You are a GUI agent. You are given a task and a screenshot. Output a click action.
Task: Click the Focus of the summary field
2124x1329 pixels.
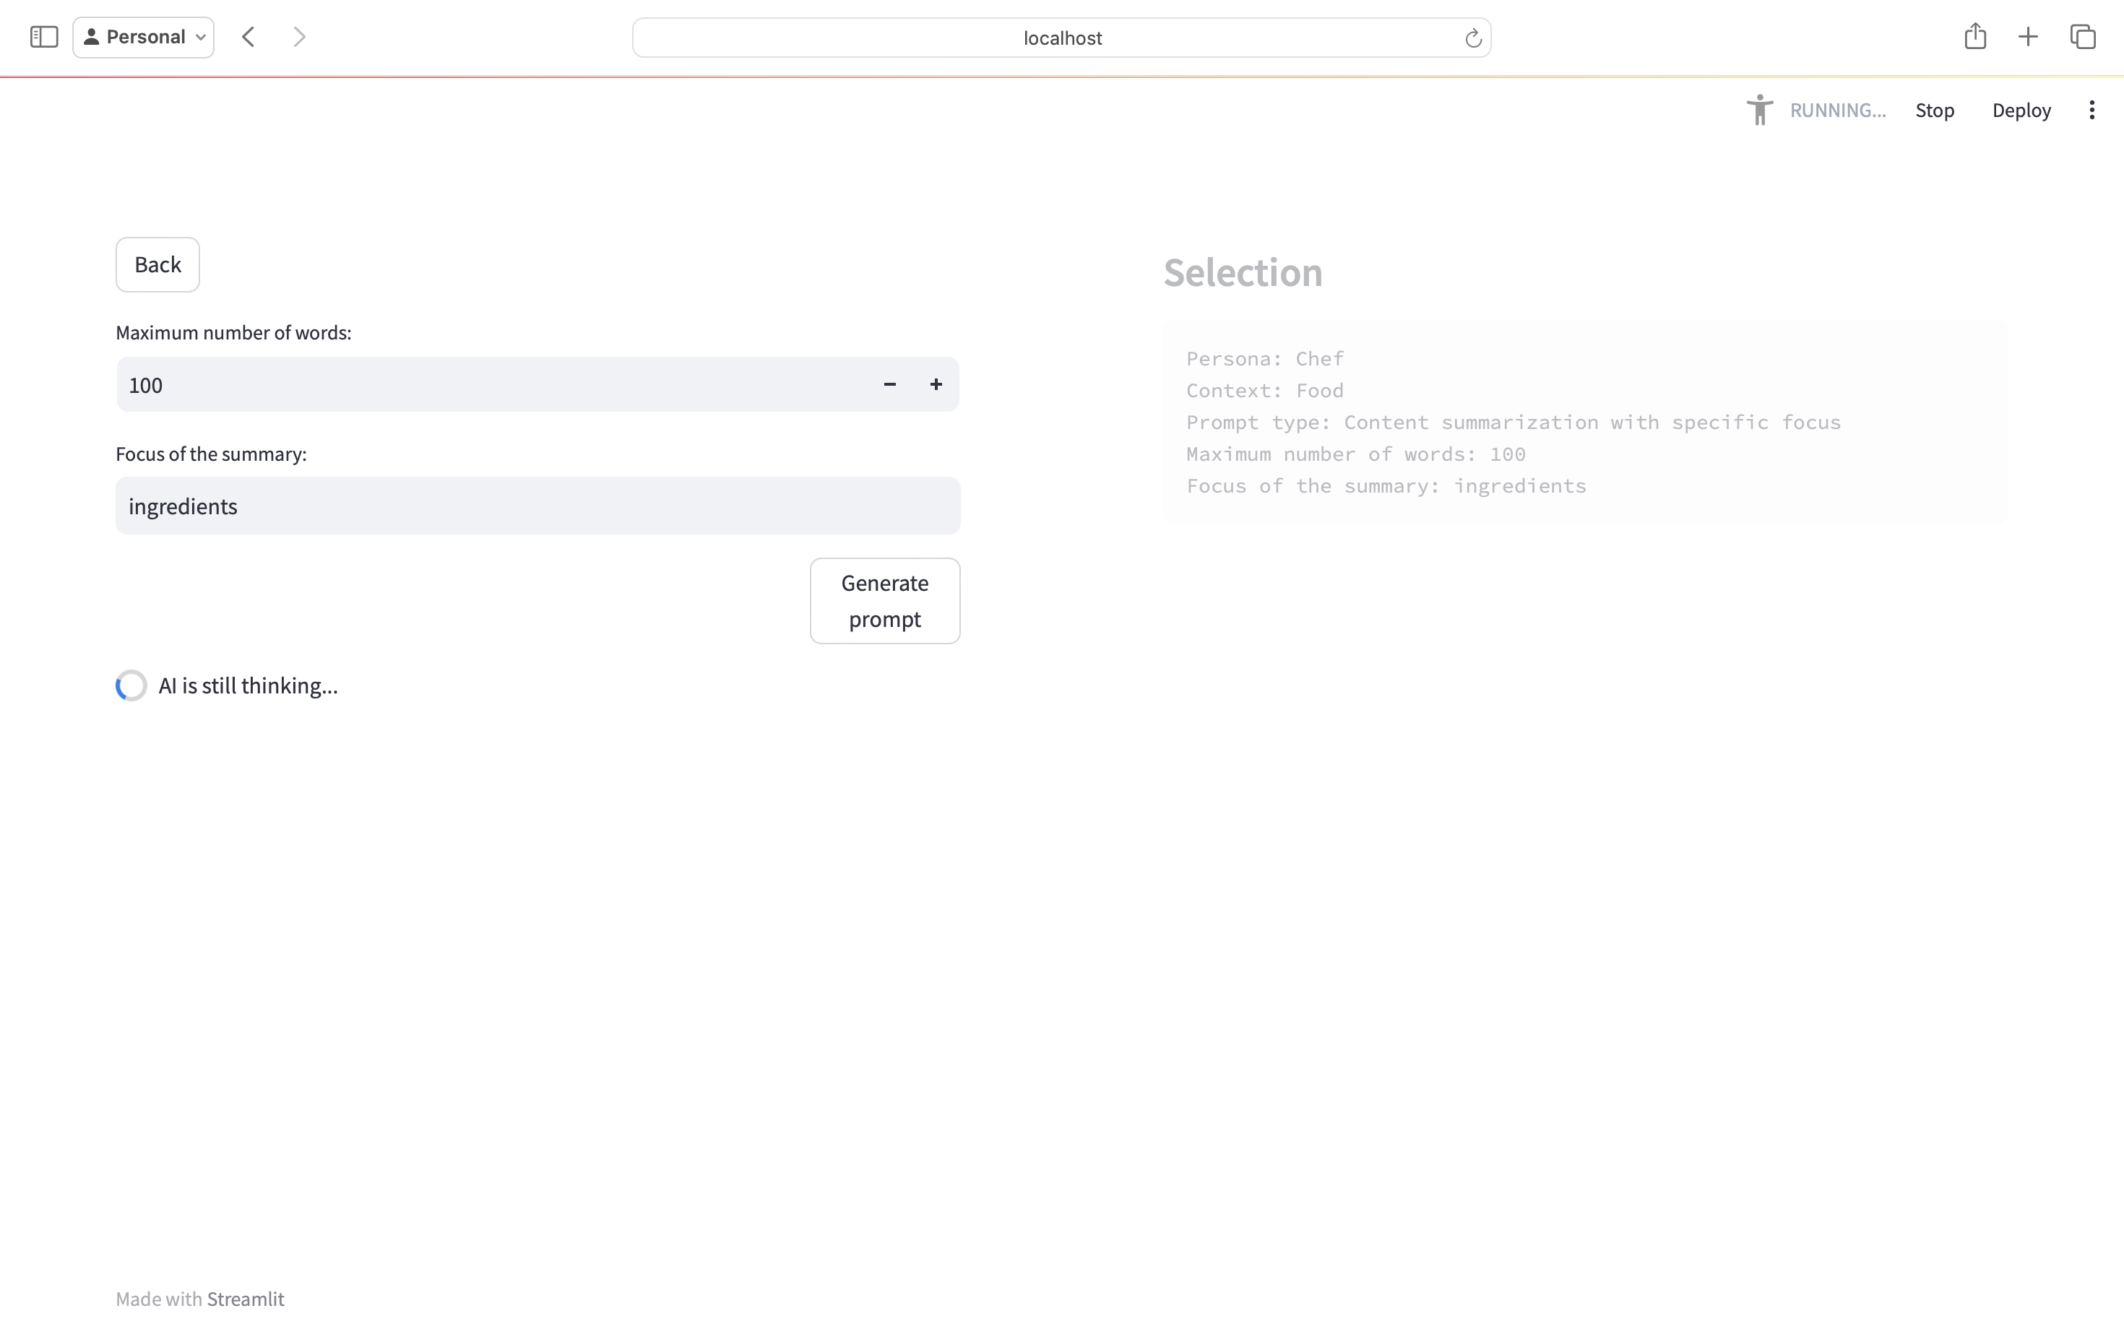(x=538, y=506)
